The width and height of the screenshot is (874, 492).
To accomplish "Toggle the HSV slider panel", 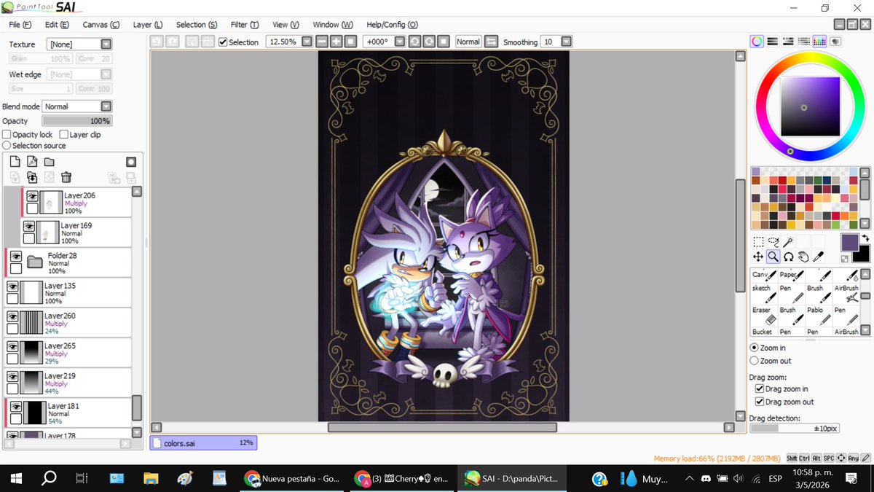I will pos(788,42).
